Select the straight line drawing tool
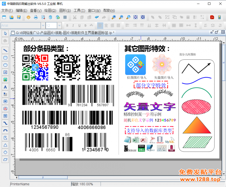 pyautogui.click(x=5, y=50)
